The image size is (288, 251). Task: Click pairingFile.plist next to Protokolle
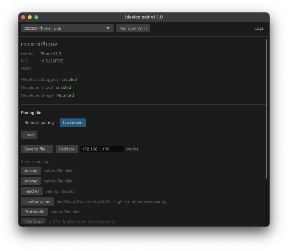(65, 212)
